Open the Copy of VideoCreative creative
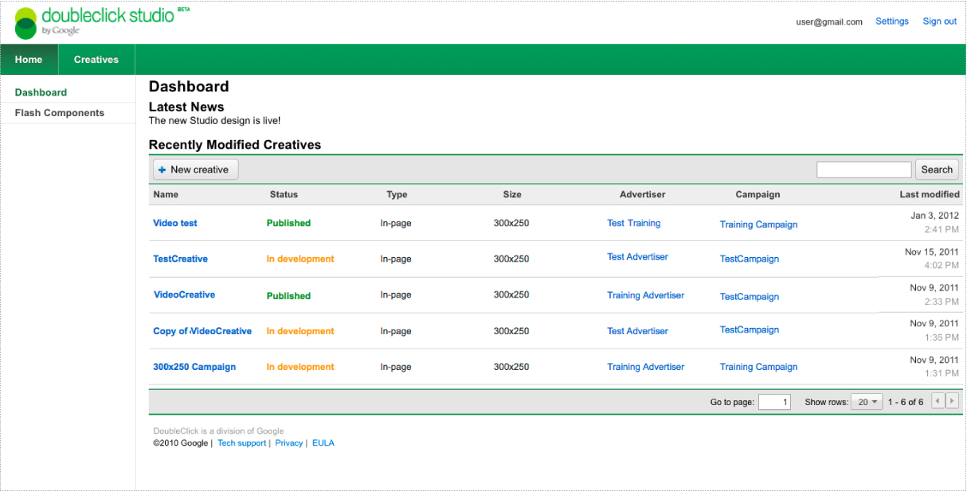The height and width of the screenshot is (491, 967). 202,331
